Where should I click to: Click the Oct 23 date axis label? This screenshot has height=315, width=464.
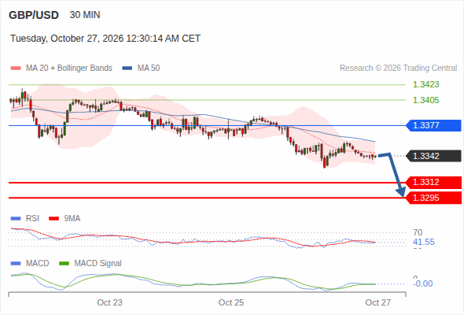pyautogui.click(x=110, y=302)
